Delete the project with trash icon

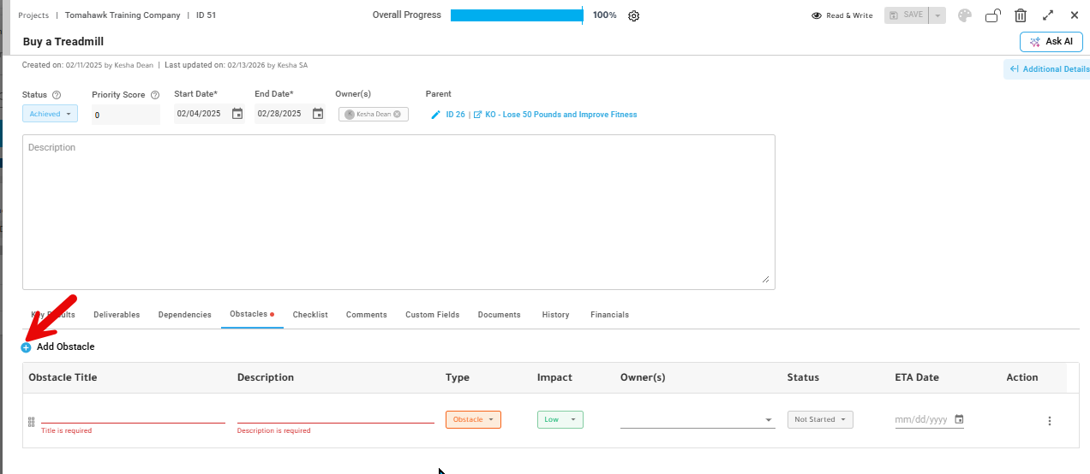1021,15
